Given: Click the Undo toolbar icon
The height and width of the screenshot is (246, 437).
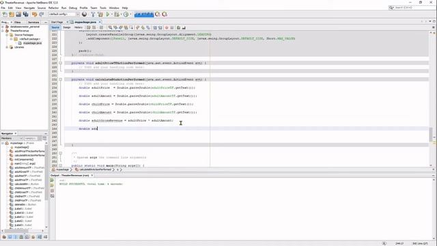Looking at the screenshot, I should pos(35,14).
